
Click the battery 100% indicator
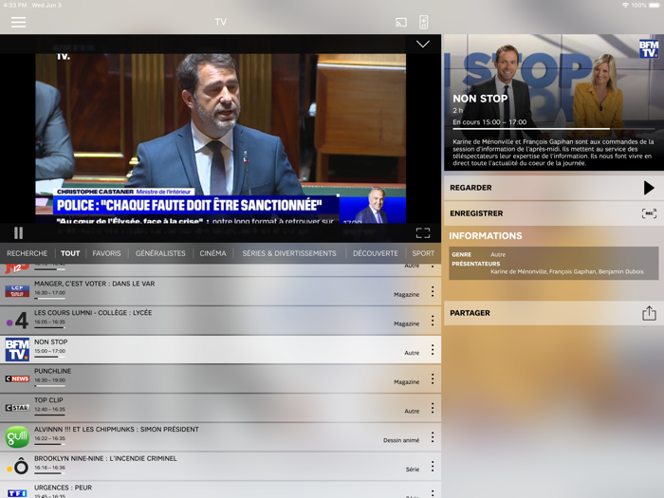pyautogui.click(x=646, y=5)
